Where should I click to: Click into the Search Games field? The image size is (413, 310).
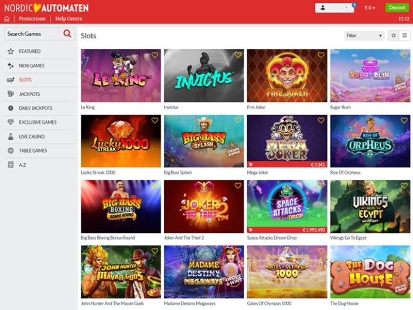point(33,34)
